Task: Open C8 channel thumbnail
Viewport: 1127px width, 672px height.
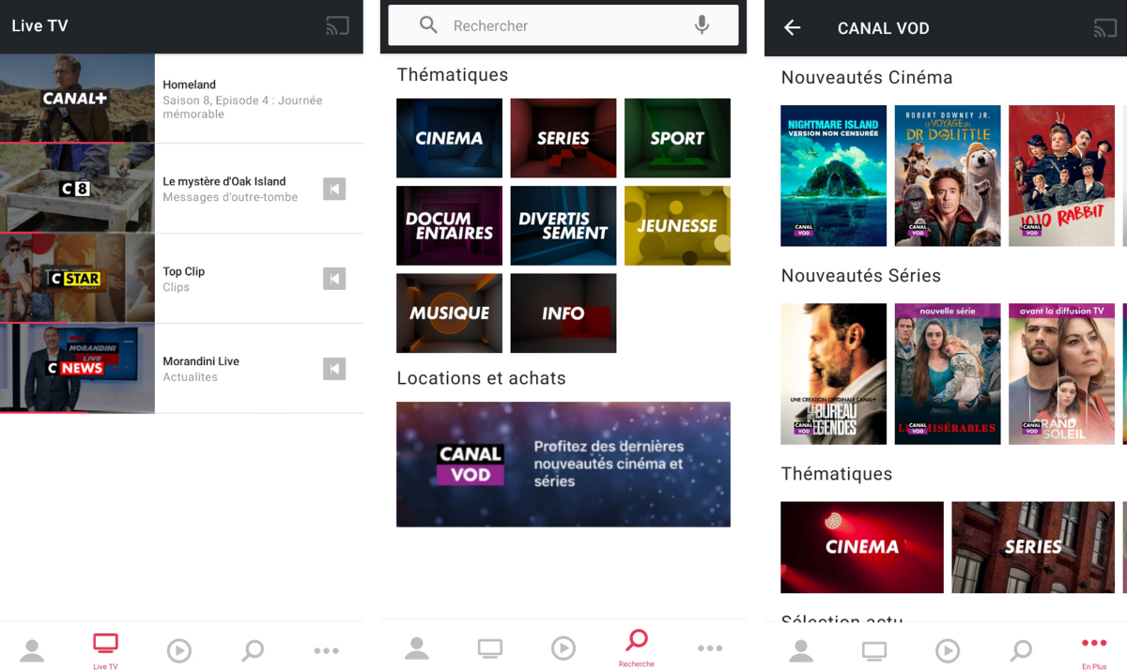Action: (x=77, y=189)
